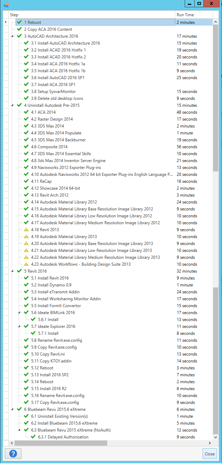Click green check icon for 5.15 Install 2016 R2

26,389
